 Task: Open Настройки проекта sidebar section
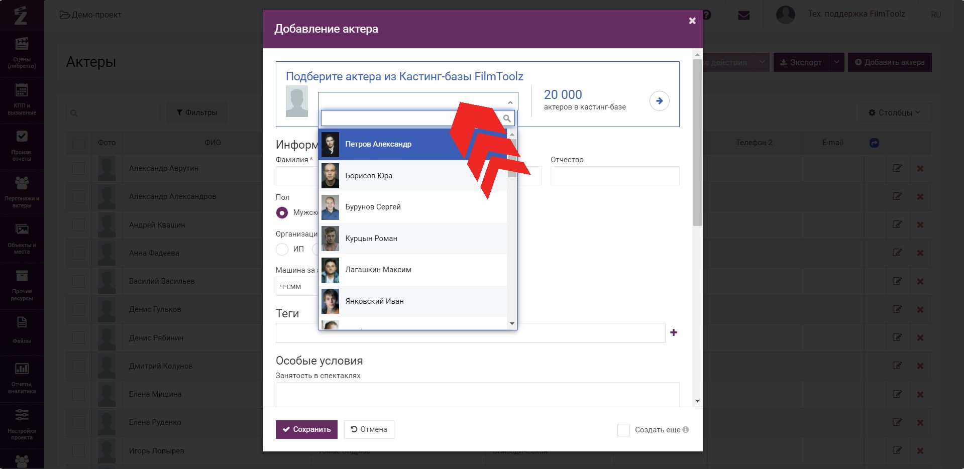click(22, 424)
